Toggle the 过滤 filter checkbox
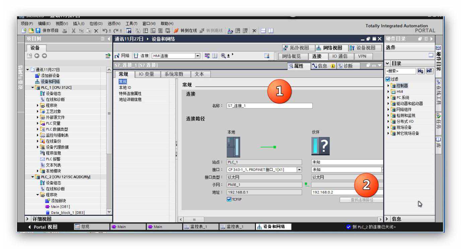 (388, 79)
